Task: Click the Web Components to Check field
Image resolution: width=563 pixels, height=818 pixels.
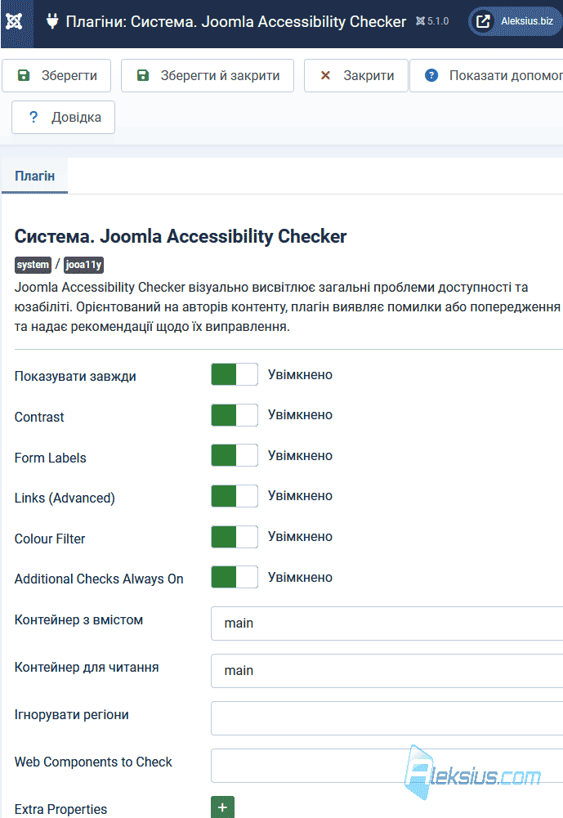Action: [x=387, y=766]
